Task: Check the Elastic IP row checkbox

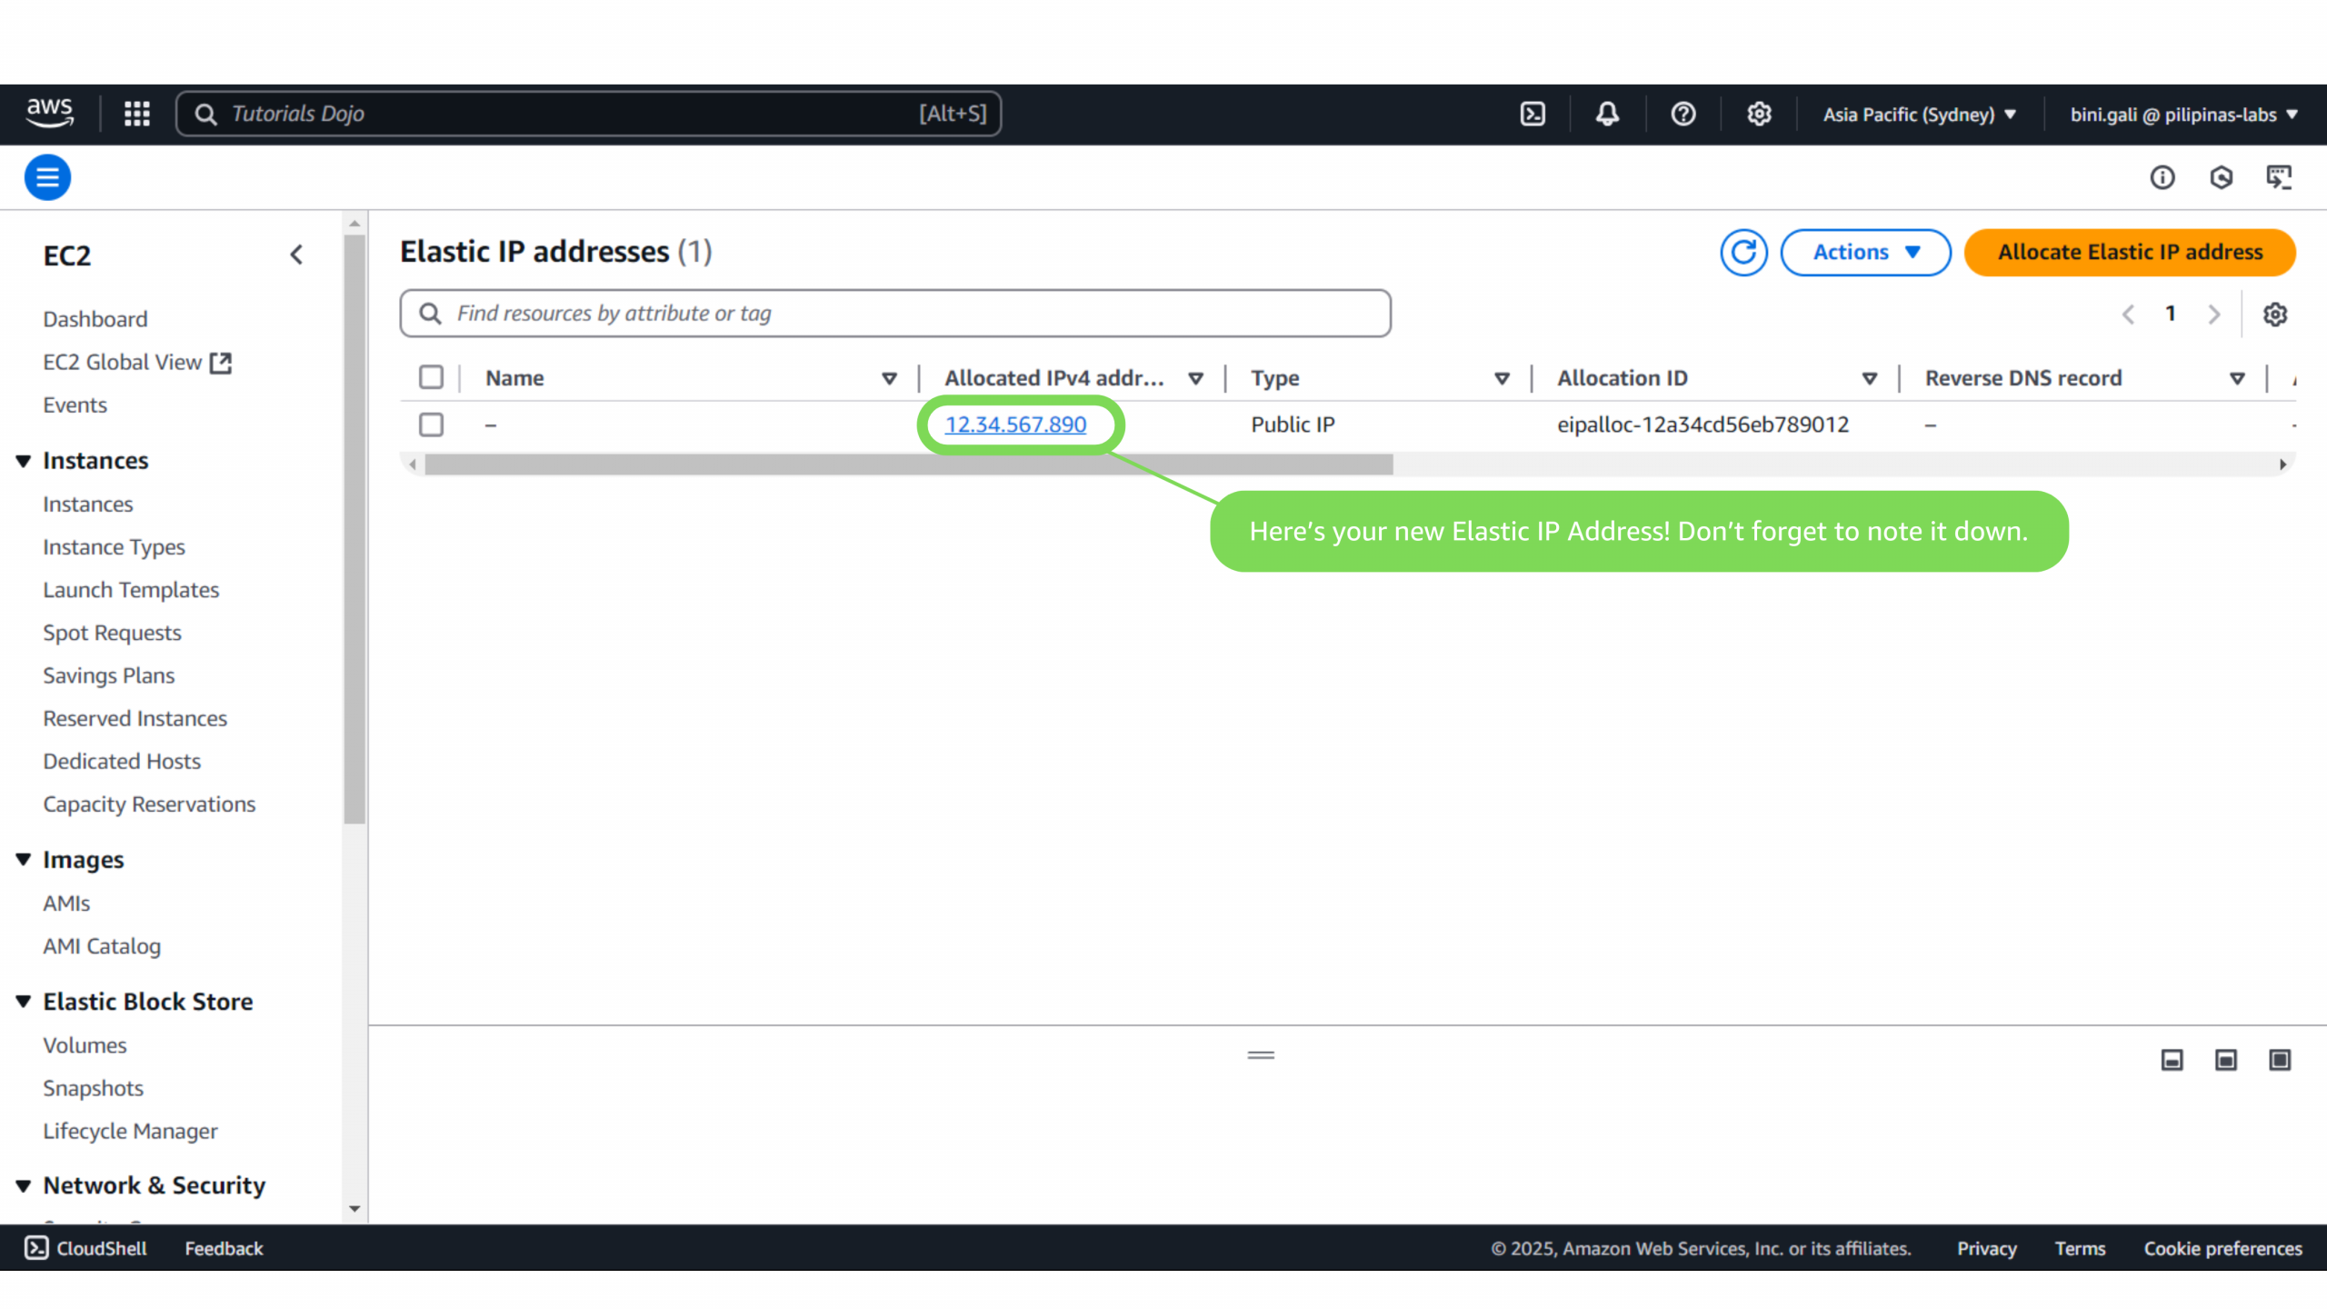Action: (x=431, y=425)
